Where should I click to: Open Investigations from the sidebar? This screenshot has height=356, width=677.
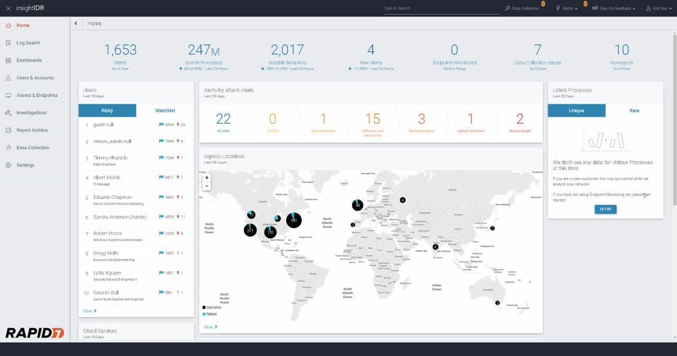(x=31, y=113)
